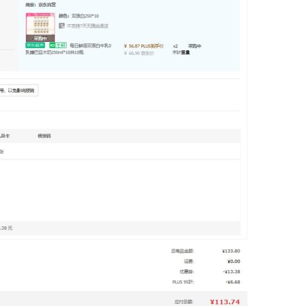This screenshot has width=282, height=306.
Task: Click the PLUS 95折 discount row
Action: pyautogui.click(x=206, y=282)
